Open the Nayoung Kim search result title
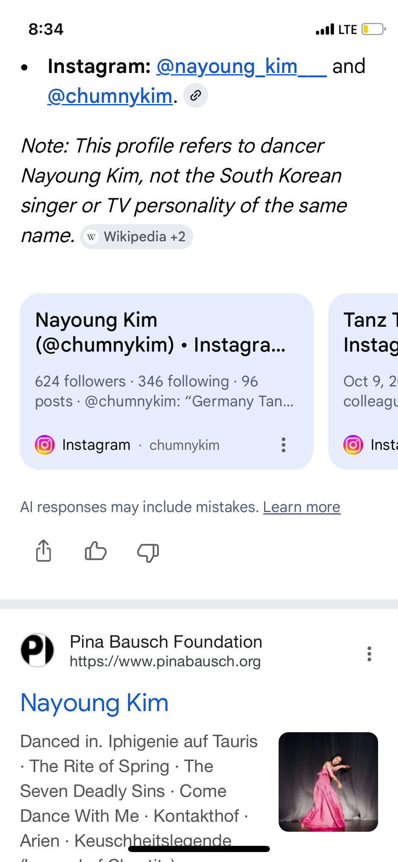Image resolution: width=398 pixels, height=862 pixels. [x=95, y=703]
